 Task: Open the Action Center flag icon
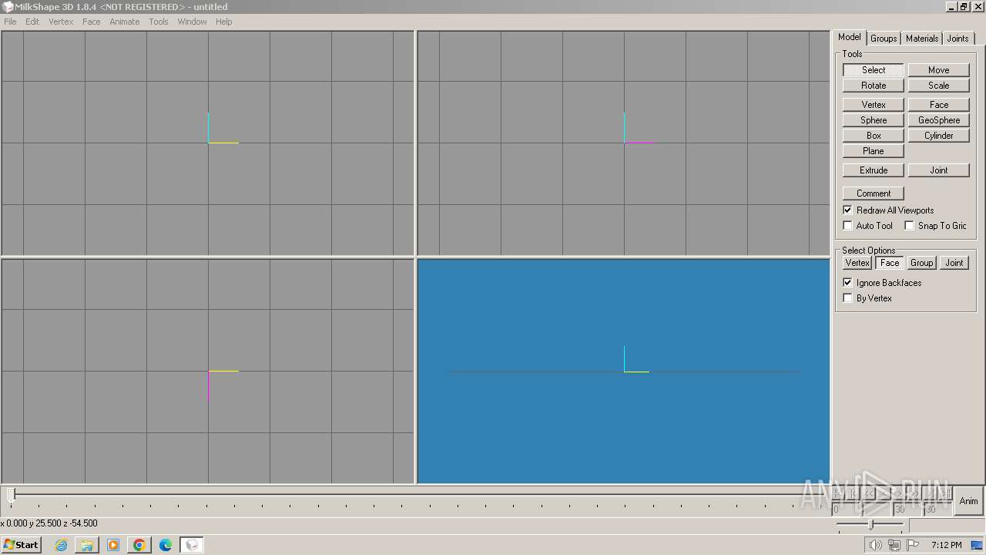(914, 545)
